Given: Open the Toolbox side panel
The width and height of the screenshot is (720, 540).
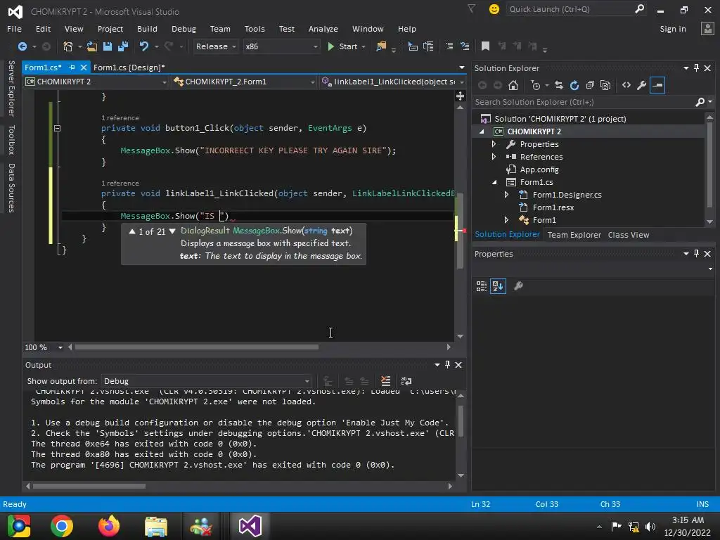Looking at the screenshot, I should pyautogui.click(x=11, y=140).
